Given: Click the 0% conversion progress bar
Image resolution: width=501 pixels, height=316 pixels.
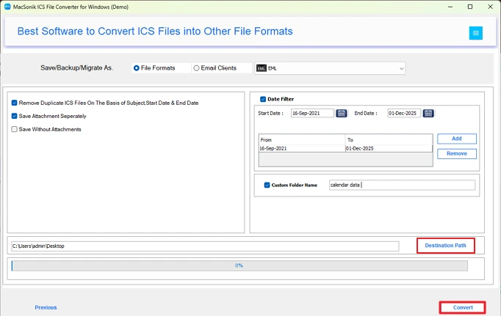Looking at the screenshot, I should (239, 265).
